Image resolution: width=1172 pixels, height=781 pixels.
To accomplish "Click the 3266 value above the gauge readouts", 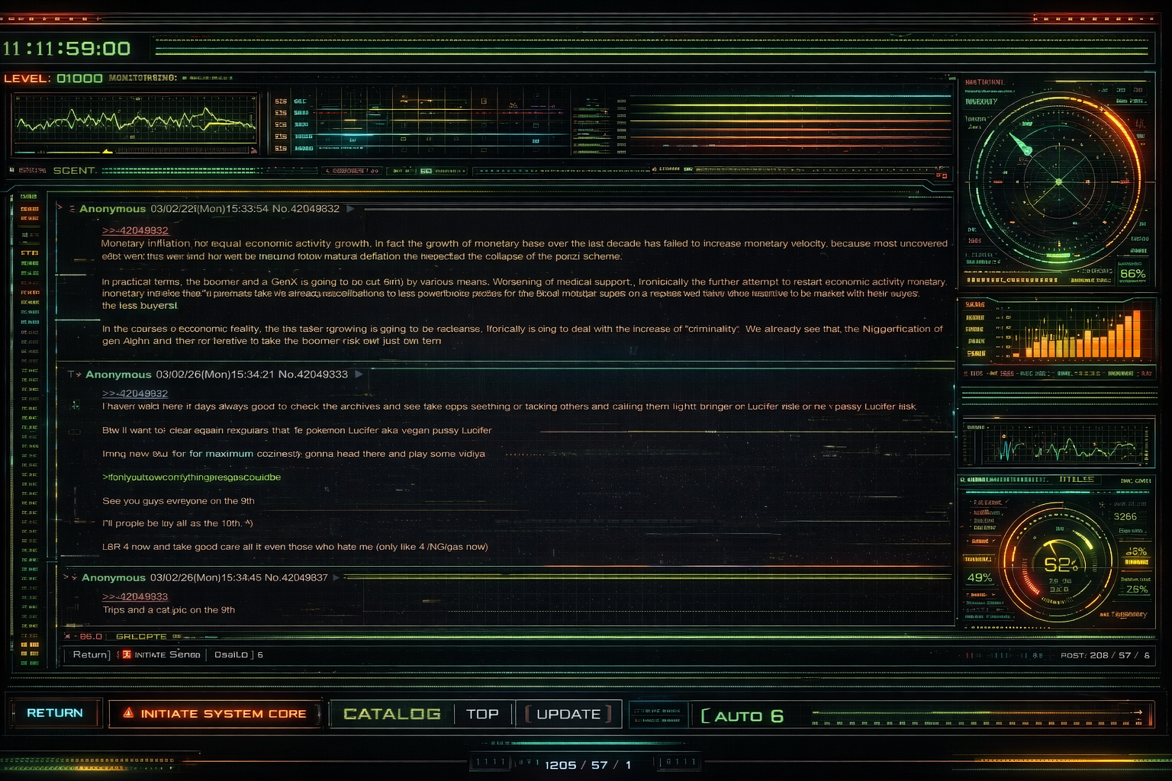I will (1125, 517).
